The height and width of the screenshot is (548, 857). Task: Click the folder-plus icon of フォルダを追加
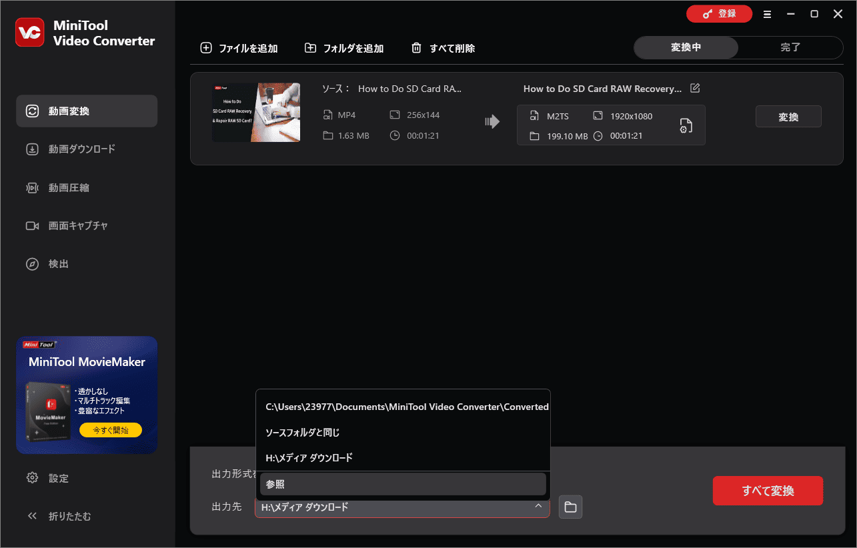310,48
